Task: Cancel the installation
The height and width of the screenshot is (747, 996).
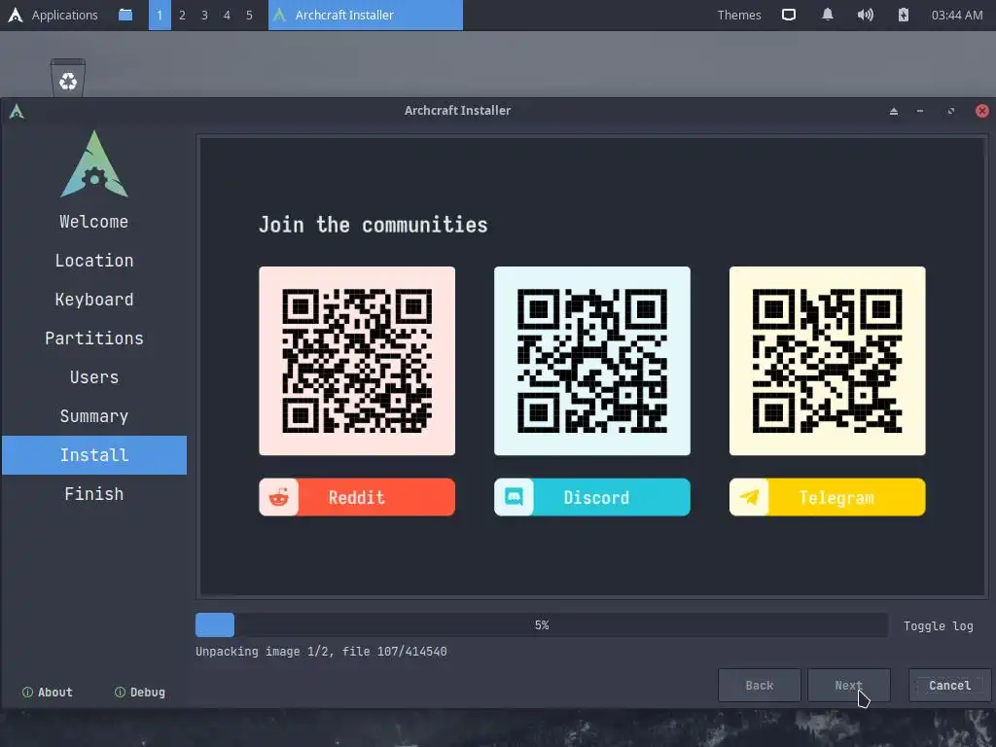Action: 949,686
